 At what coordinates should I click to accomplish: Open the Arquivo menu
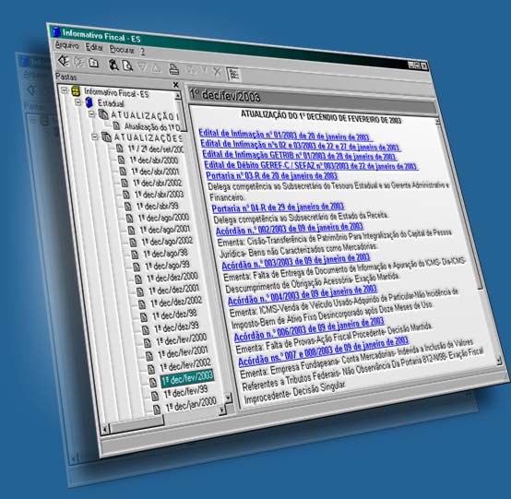coord(66,45)
